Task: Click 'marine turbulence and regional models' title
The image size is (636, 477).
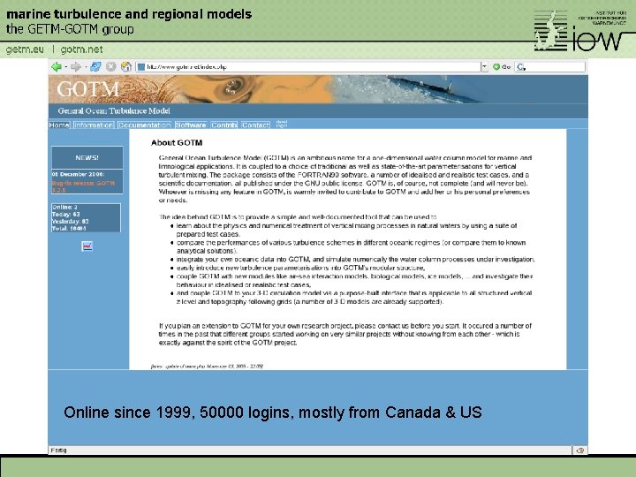Action: [129, 14]
